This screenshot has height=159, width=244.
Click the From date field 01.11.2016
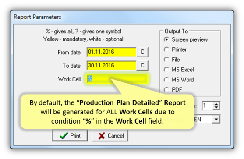tap(111, 52)
